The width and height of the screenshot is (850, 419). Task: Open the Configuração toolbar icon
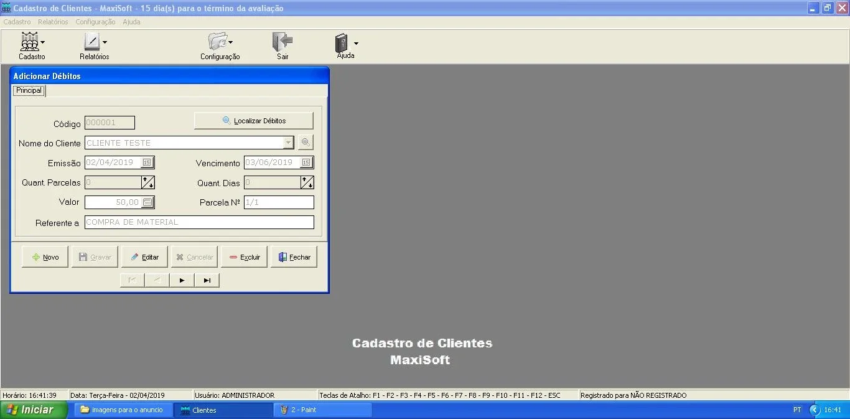pyautogui.click(x=217, y=42)
